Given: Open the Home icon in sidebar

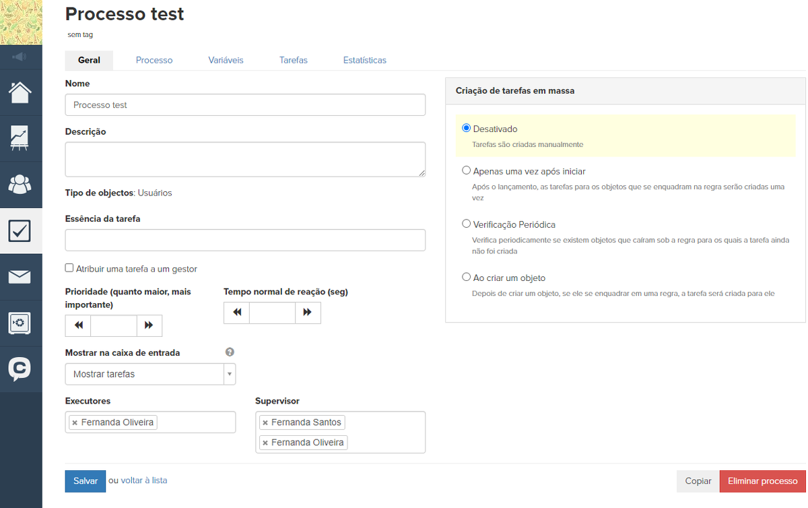Looking at the screenshot, I should pyautogui.click(x=20, y=92).
